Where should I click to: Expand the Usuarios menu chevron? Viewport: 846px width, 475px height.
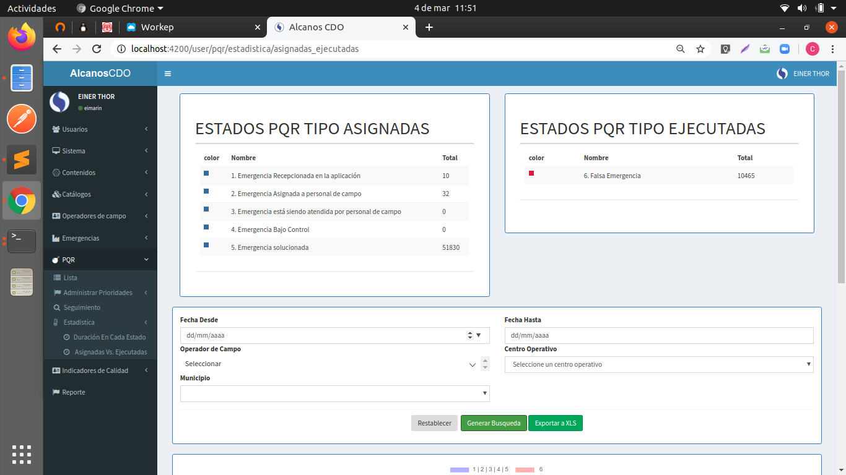pos(146,129)
